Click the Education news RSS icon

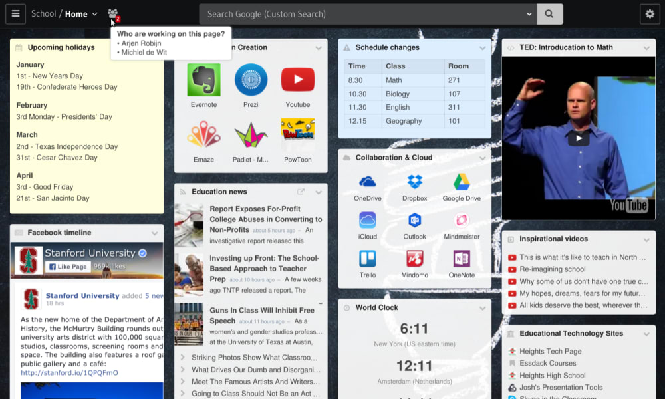(183, 192)
